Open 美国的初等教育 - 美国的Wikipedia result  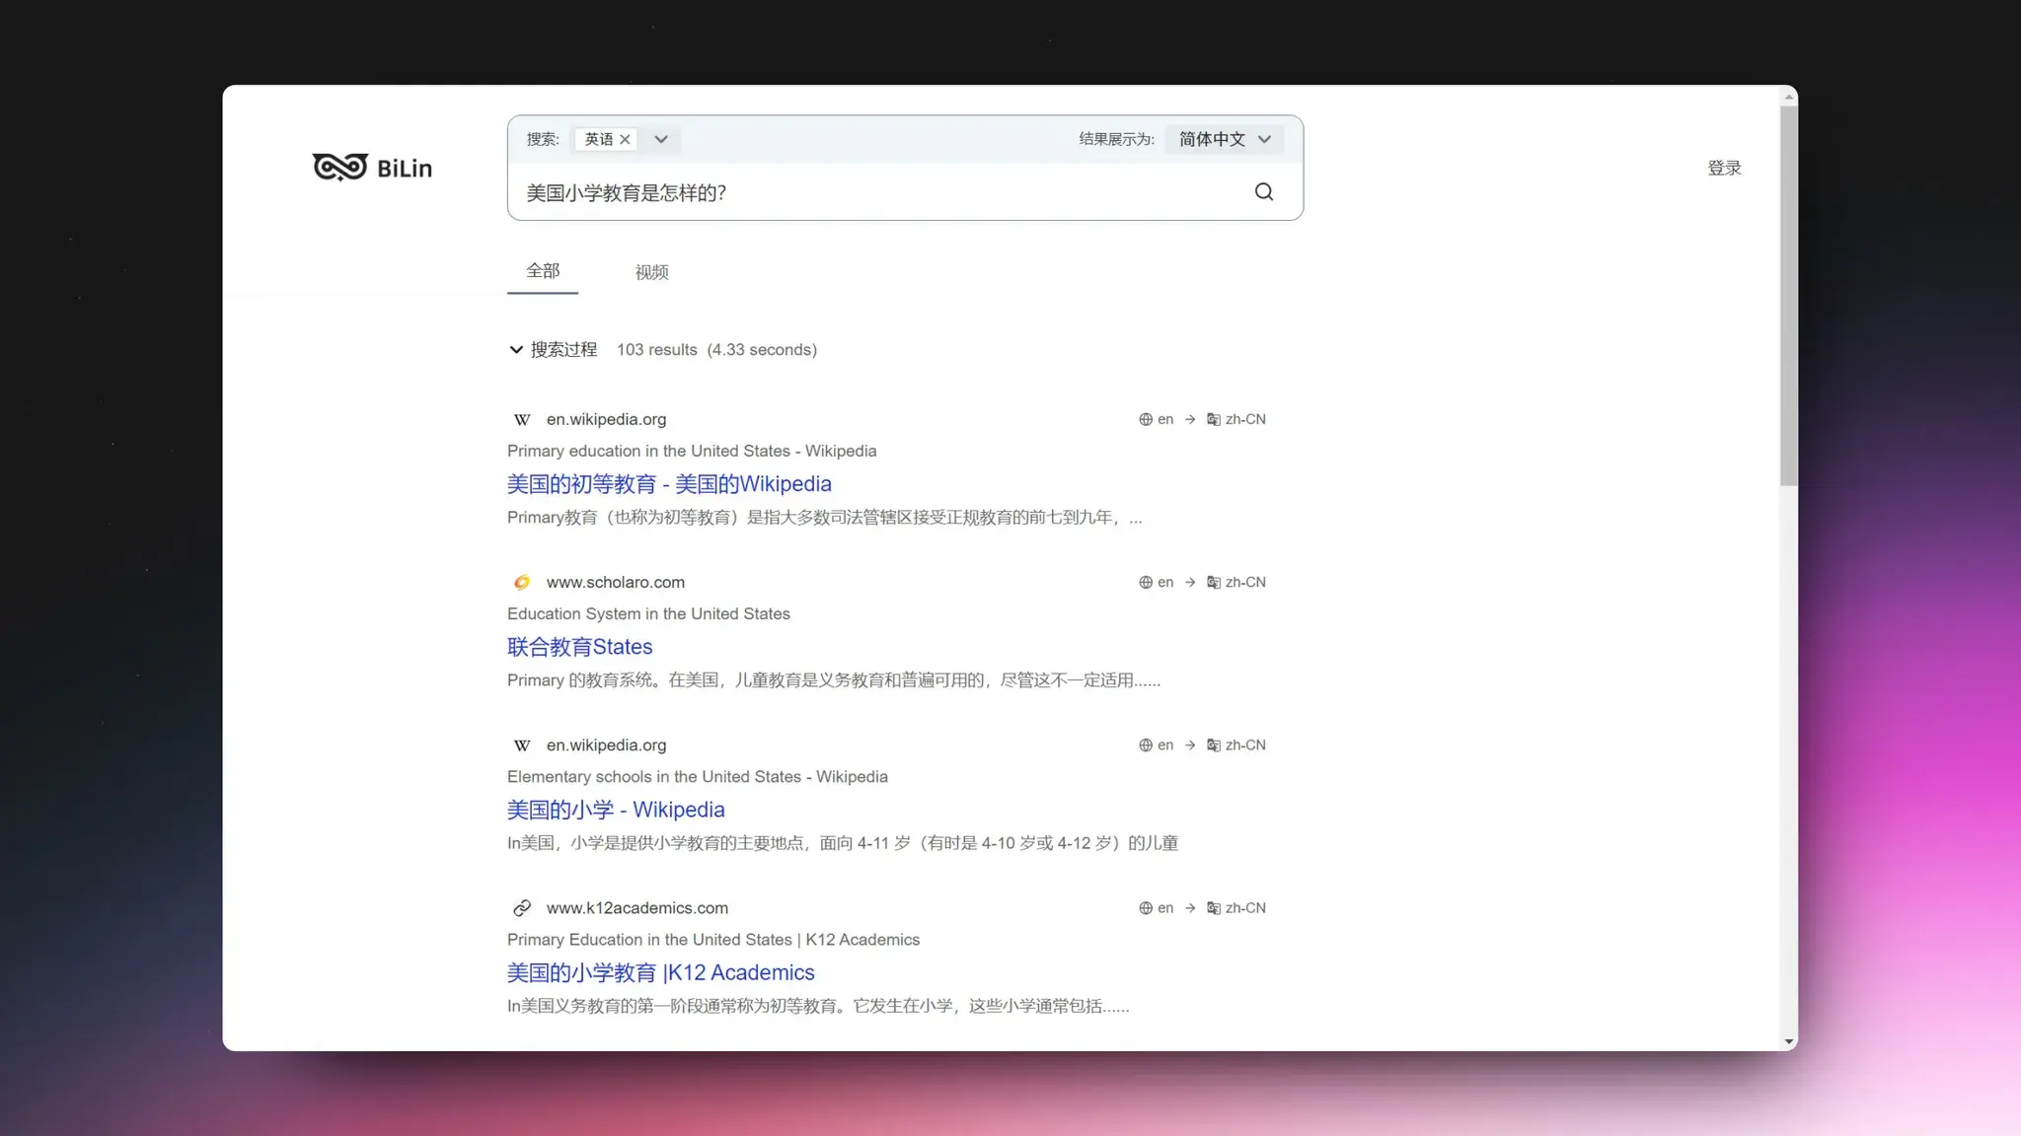pyautogui.click(x=669, y=484)
